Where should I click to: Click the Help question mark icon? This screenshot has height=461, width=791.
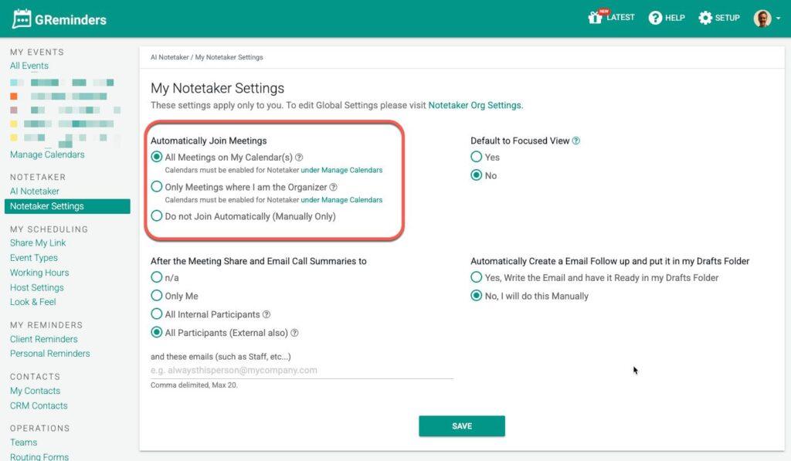click(655, 18)
